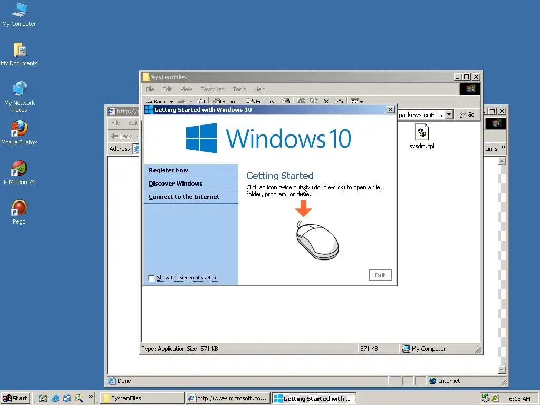Image resolution: width=540 pixels, height=405 pixels.
Task: Open Tools menu in SystemFiles window
Action: [239, 89]
